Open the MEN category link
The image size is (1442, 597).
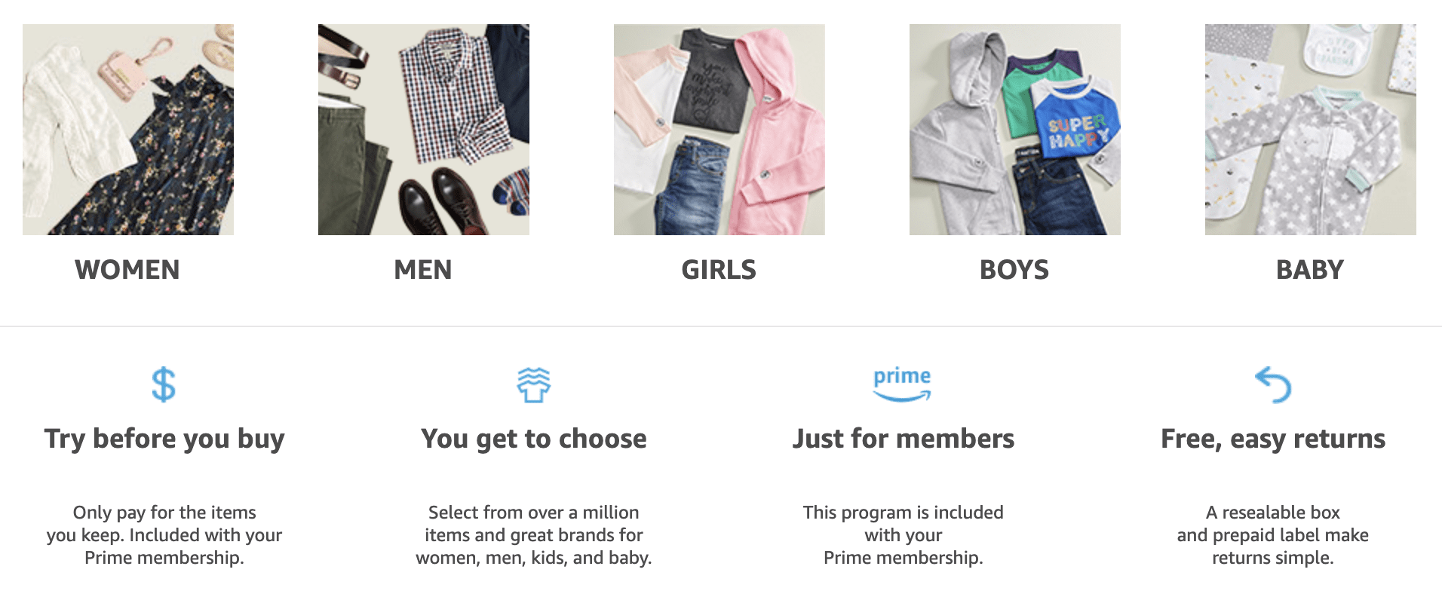422,269
